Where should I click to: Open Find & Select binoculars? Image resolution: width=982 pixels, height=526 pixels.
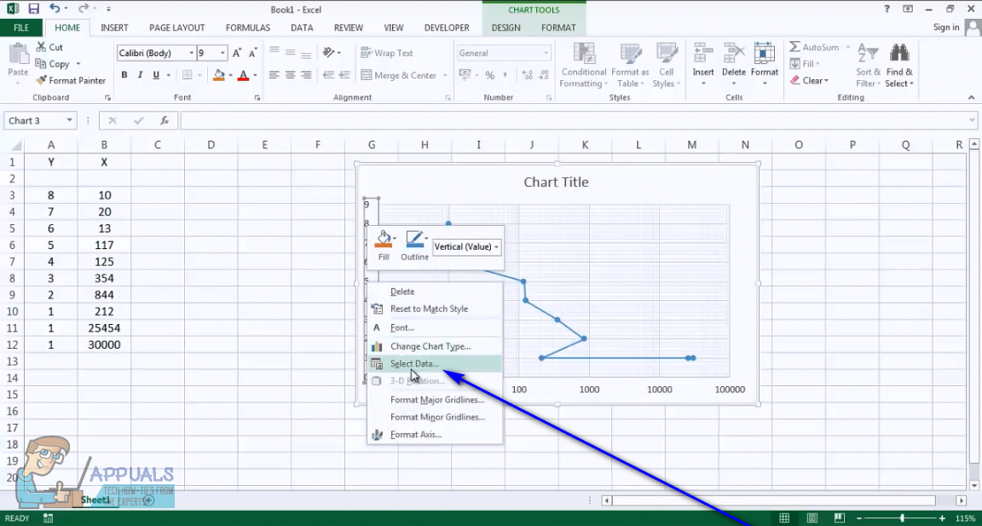coord(899,66)
